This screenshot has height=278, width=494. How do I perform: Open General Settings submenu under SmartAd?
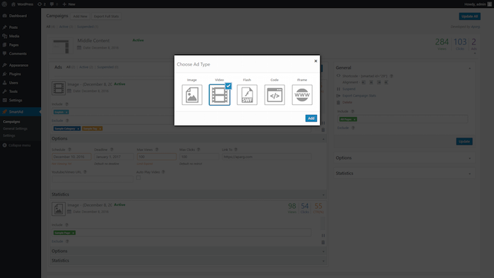pos(15,128)
